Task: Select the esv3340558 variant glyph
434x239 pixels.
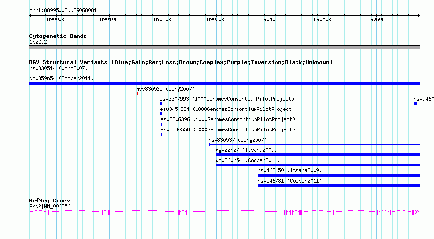Action: (161, 134)
